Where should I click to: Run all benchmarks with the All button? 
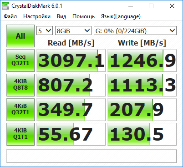pos(20,36)
